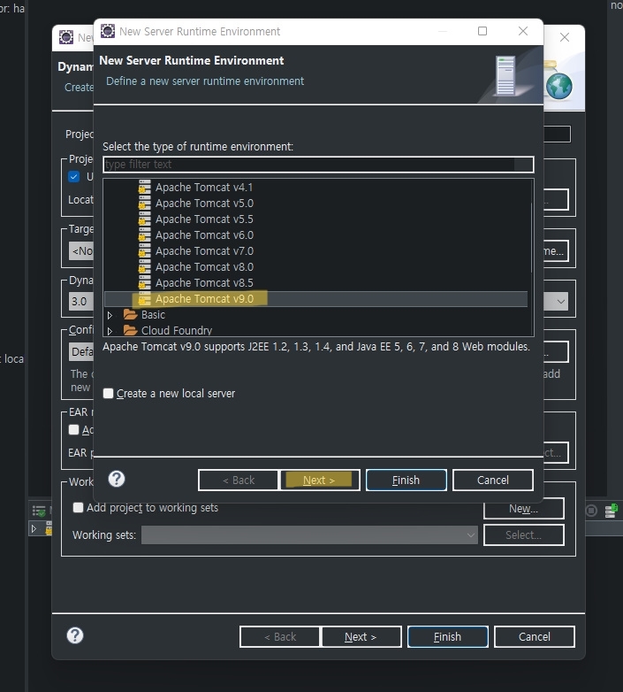Open the module version dropdown arrow

[561, 302]
